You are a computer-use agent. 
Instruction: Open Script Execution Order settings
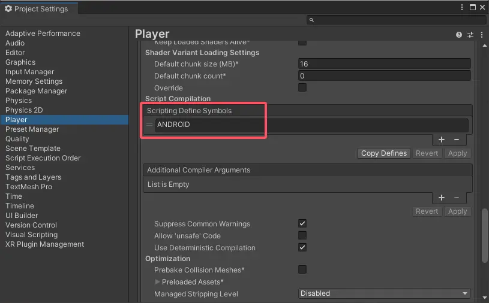coord(43,158)
